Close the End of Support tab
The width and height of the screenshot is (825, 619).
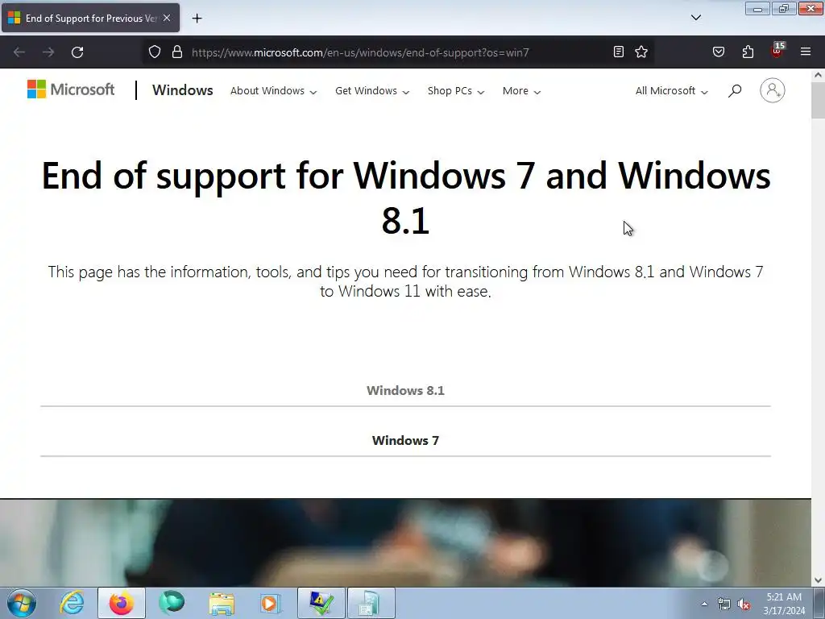pos(167,18)
